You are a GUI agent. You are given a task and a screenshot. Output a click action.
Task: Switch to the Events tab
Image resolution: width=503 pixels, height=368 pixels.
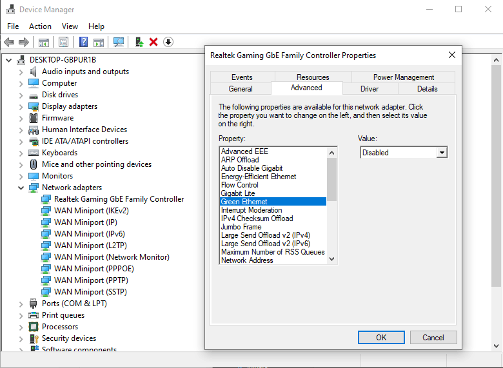[x=242, y=77]
